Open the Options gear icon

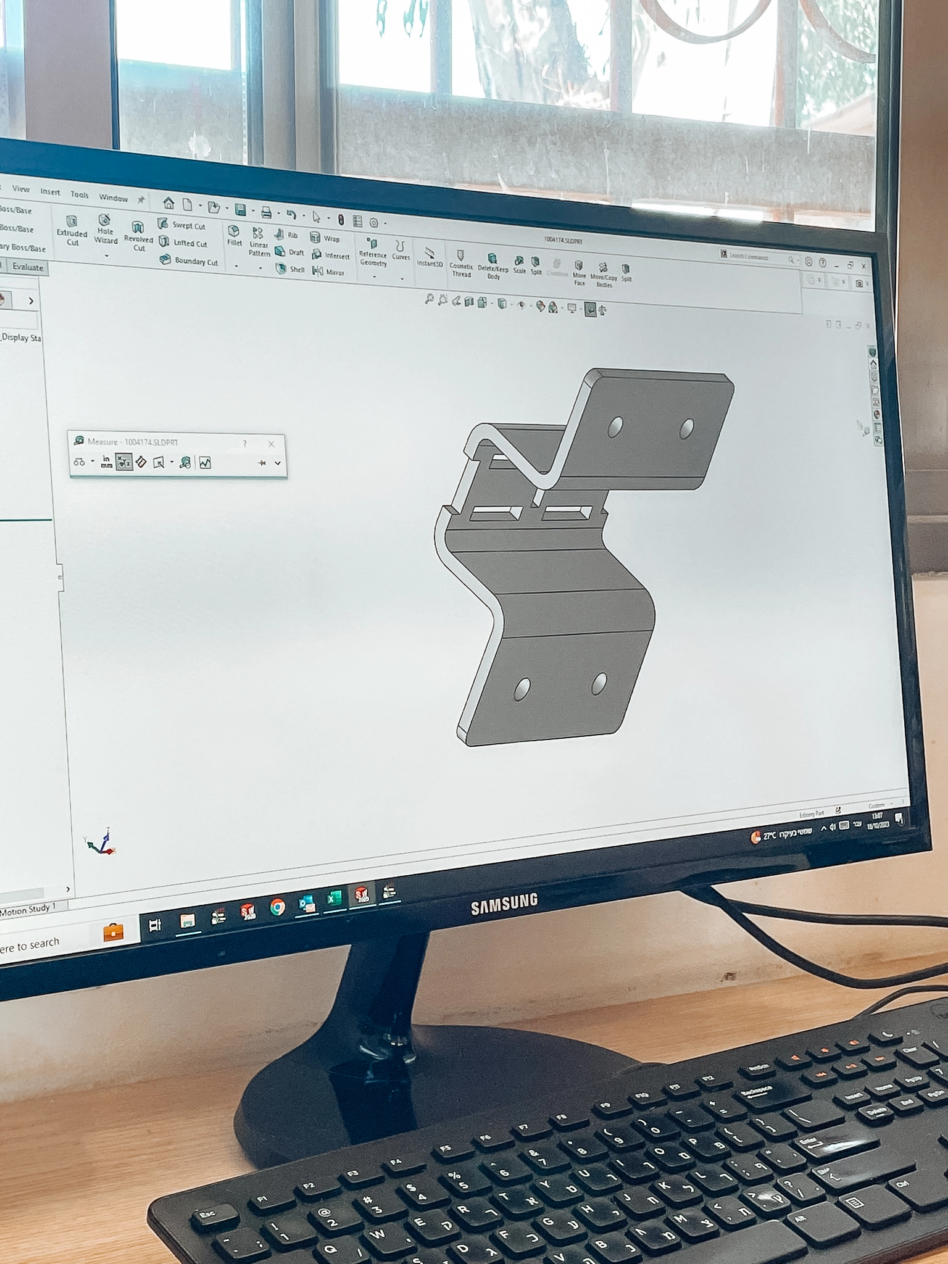(373, 223)
